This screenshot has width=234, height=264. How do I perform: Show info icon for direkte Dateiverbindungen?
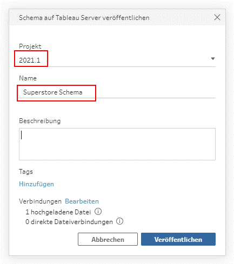click(x=119, y=221)
